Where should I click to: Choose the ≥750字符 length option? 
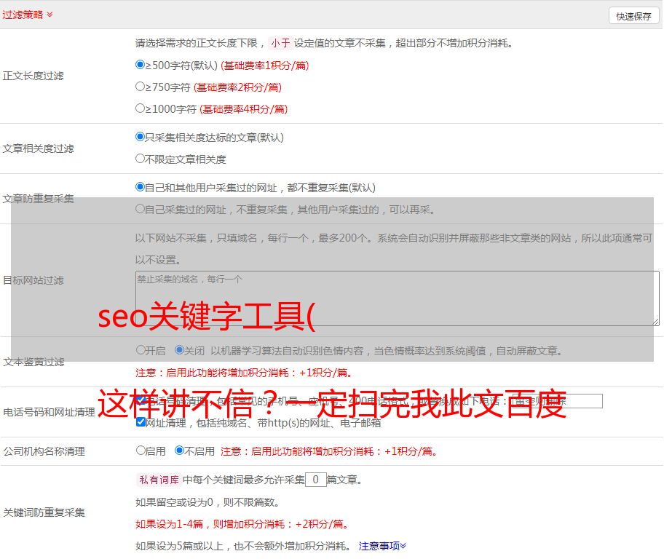[x=140, y=87]
